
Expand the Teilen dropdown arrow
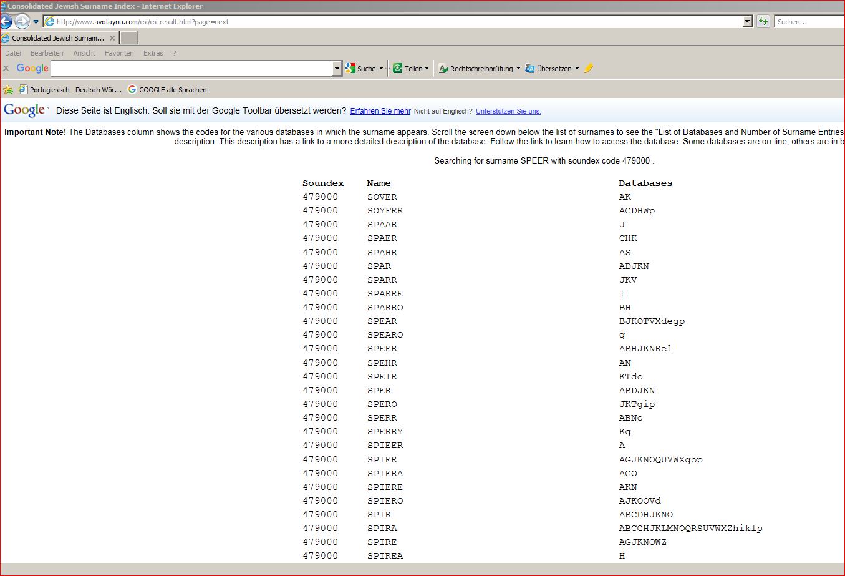click(x=427, y=69)
